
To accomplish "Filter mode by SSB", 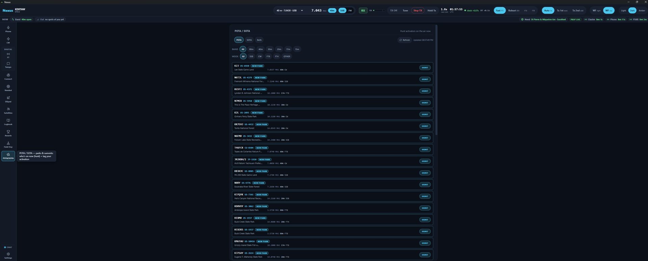I will click(x=251, y=57).
